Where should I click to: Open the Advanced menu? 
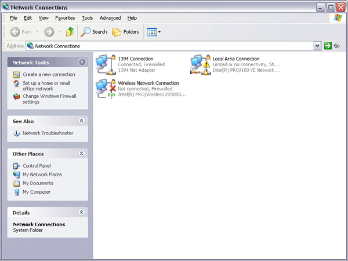pos(110,18)
